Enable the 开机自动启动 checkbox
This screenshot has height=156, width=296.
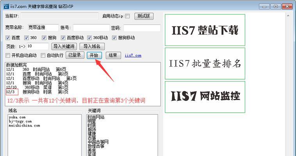click(8, 55)
